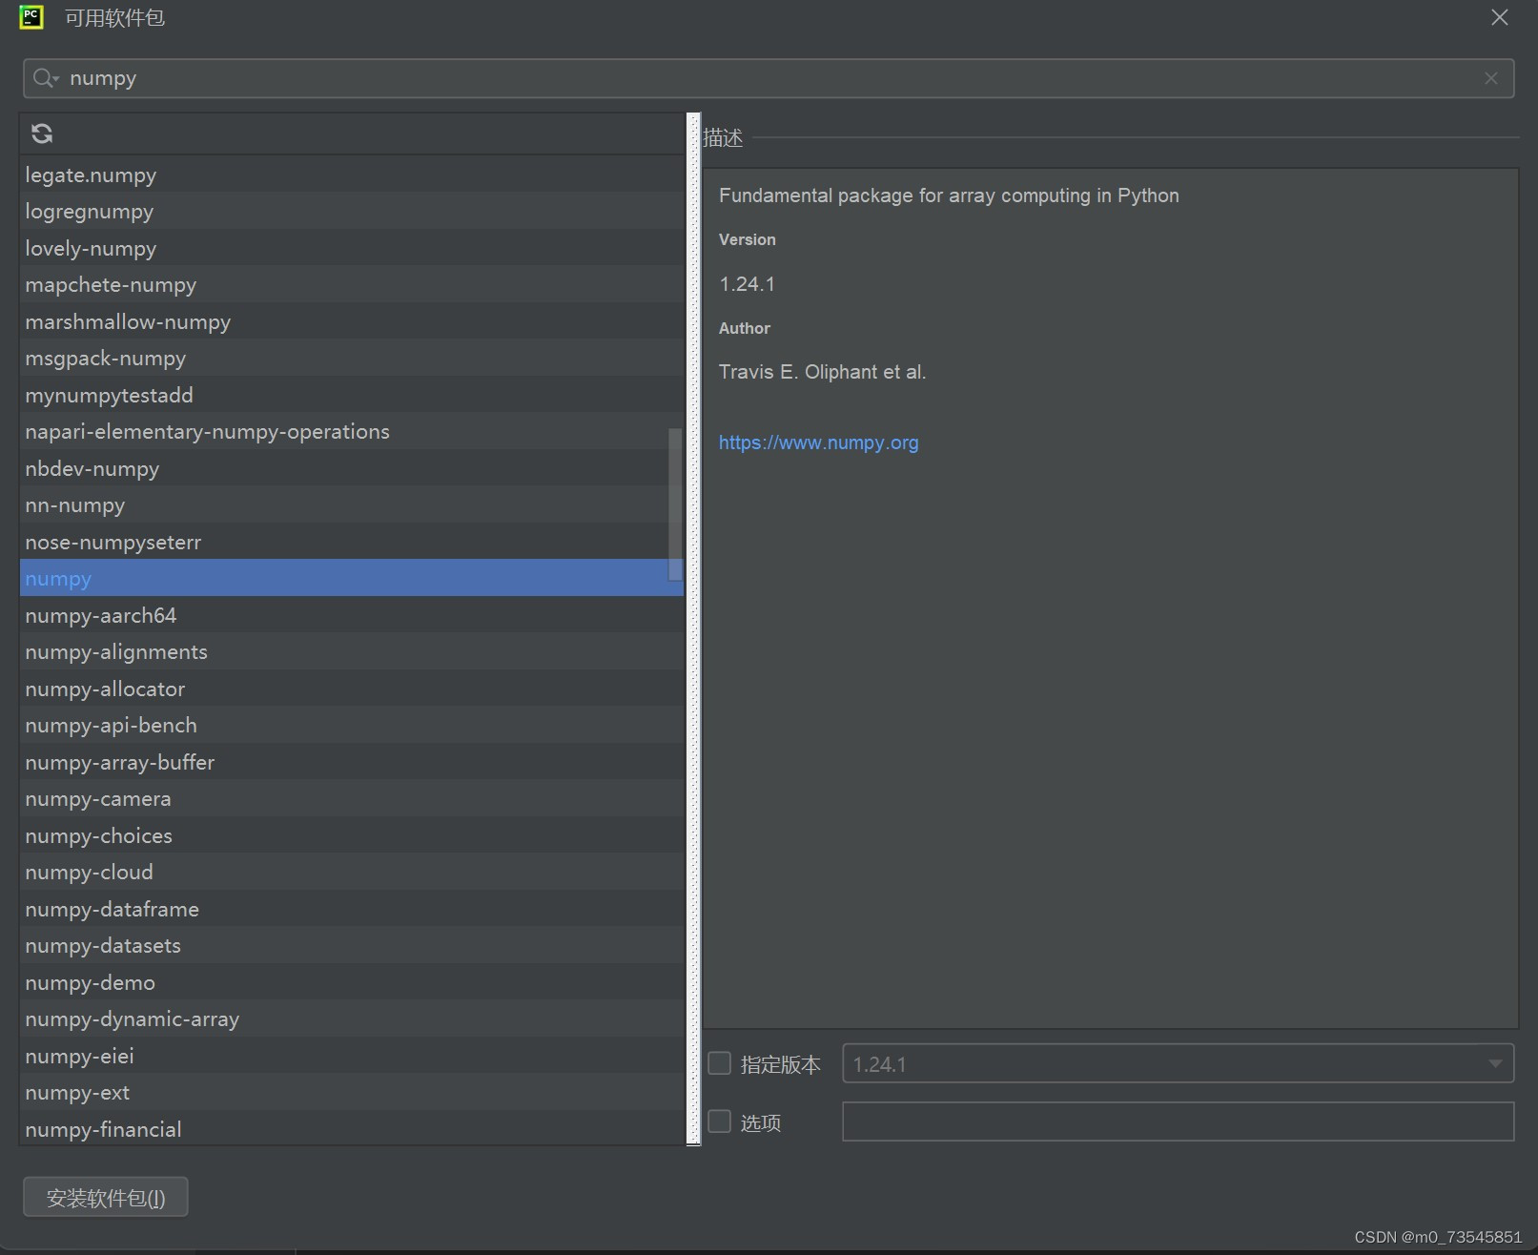Select the nbdev-numpy package
Screen dimensions: 1538x1255
(351, 468)
